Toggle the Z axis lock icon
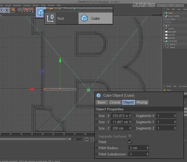 7,10
